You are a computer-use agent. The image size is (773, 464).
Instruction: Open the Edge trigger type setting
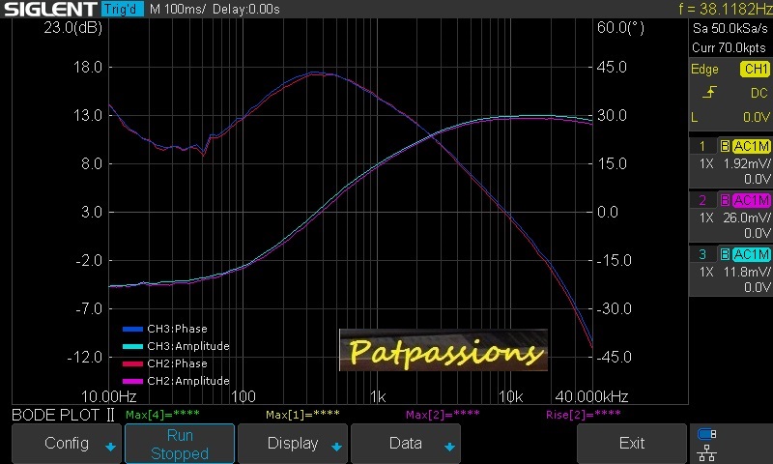click(704, 70)
